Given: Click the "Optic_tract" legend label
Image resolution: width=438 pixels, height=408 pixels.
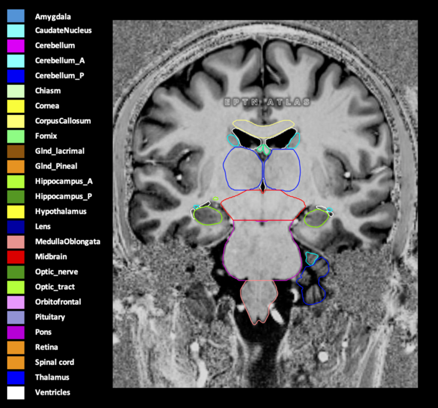Looking at the screenshot, I should [55, 287].
